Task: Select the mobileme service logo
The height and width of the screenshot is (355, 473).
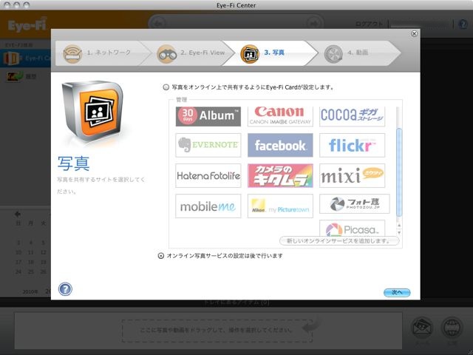Action: (208, 206)
